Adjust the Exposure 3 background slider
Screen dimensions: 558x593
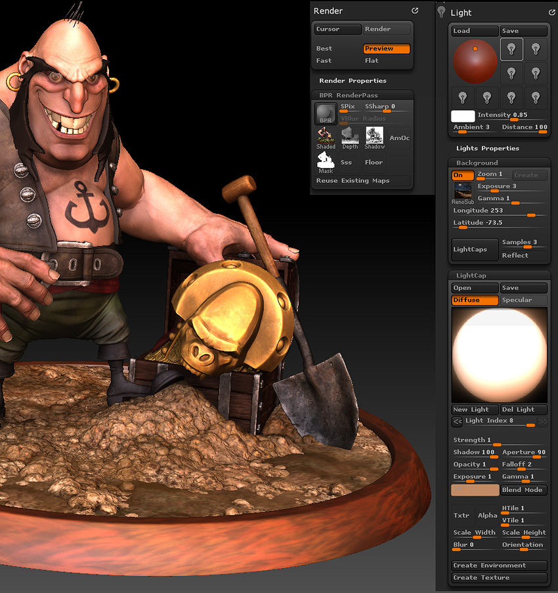(511, 187)
